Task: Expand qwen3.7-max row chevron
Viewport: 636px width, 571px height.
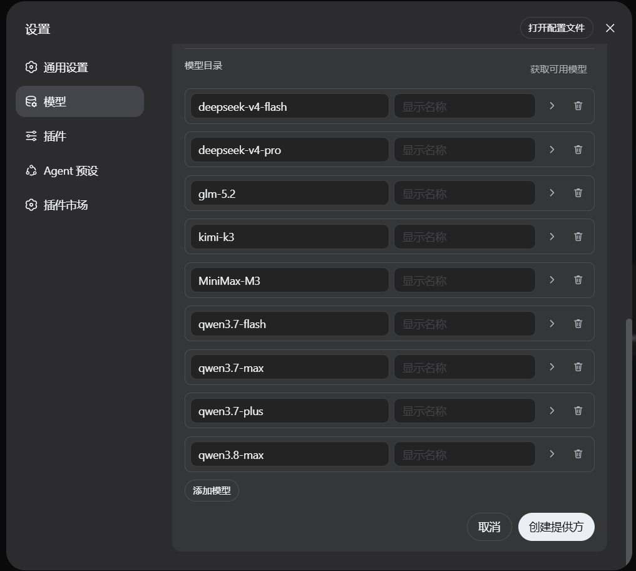Action: 551,367
